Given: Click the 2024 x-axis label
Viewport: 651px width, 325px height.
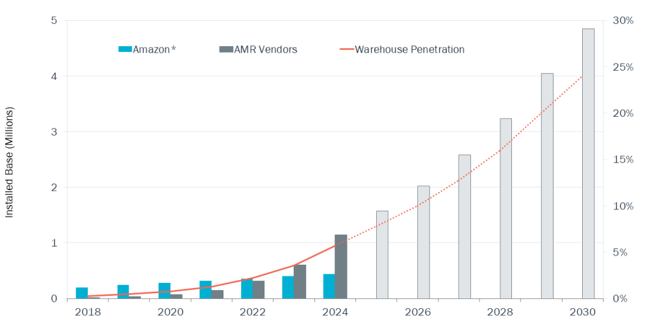Looking at the screenshot, I should [335, 312].
